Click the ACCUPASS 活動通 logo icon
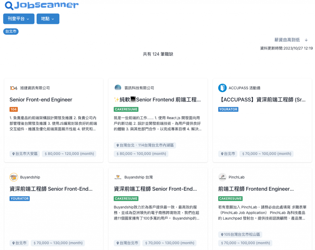Image resolution: width=315 pixels, height=250 pixels. pos(222,88)
